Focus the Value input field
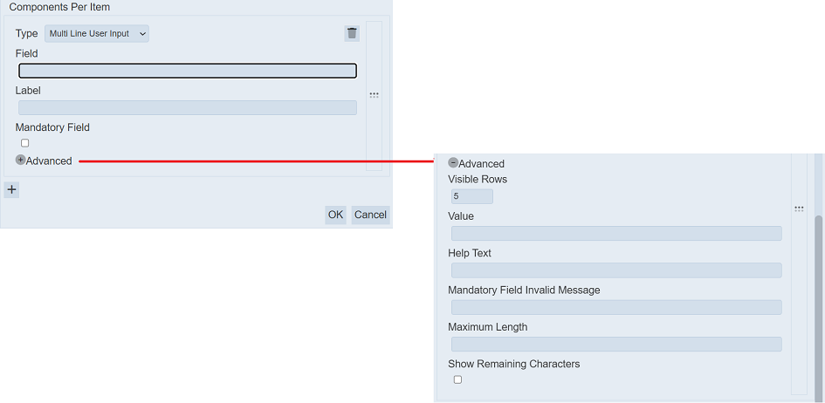 (616, 234)
